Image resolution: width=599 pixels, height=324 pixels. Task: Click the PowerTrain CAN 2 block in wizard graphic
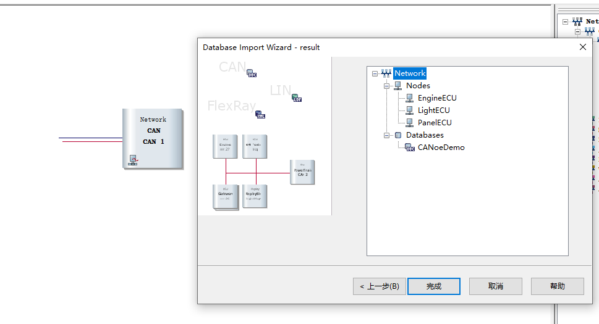pos(302,172)
